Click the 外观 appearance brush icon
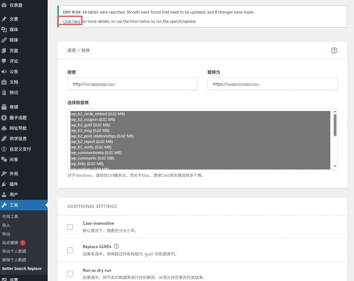The image size is (354, 281). tap(4, 174)
